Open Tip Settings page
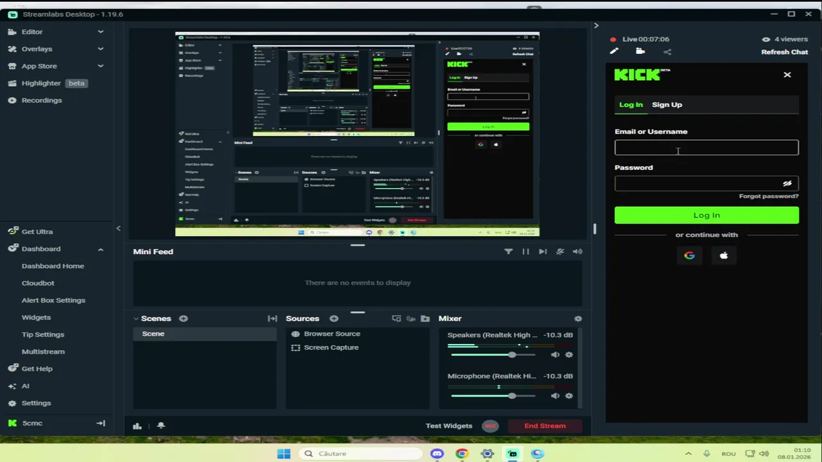Screen dimensions: 822x462 [43, 334]
